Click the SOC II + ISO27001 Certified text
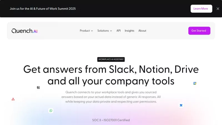This screenshot has height=125, width=222. pyautogui.click(x=111, y=120)
